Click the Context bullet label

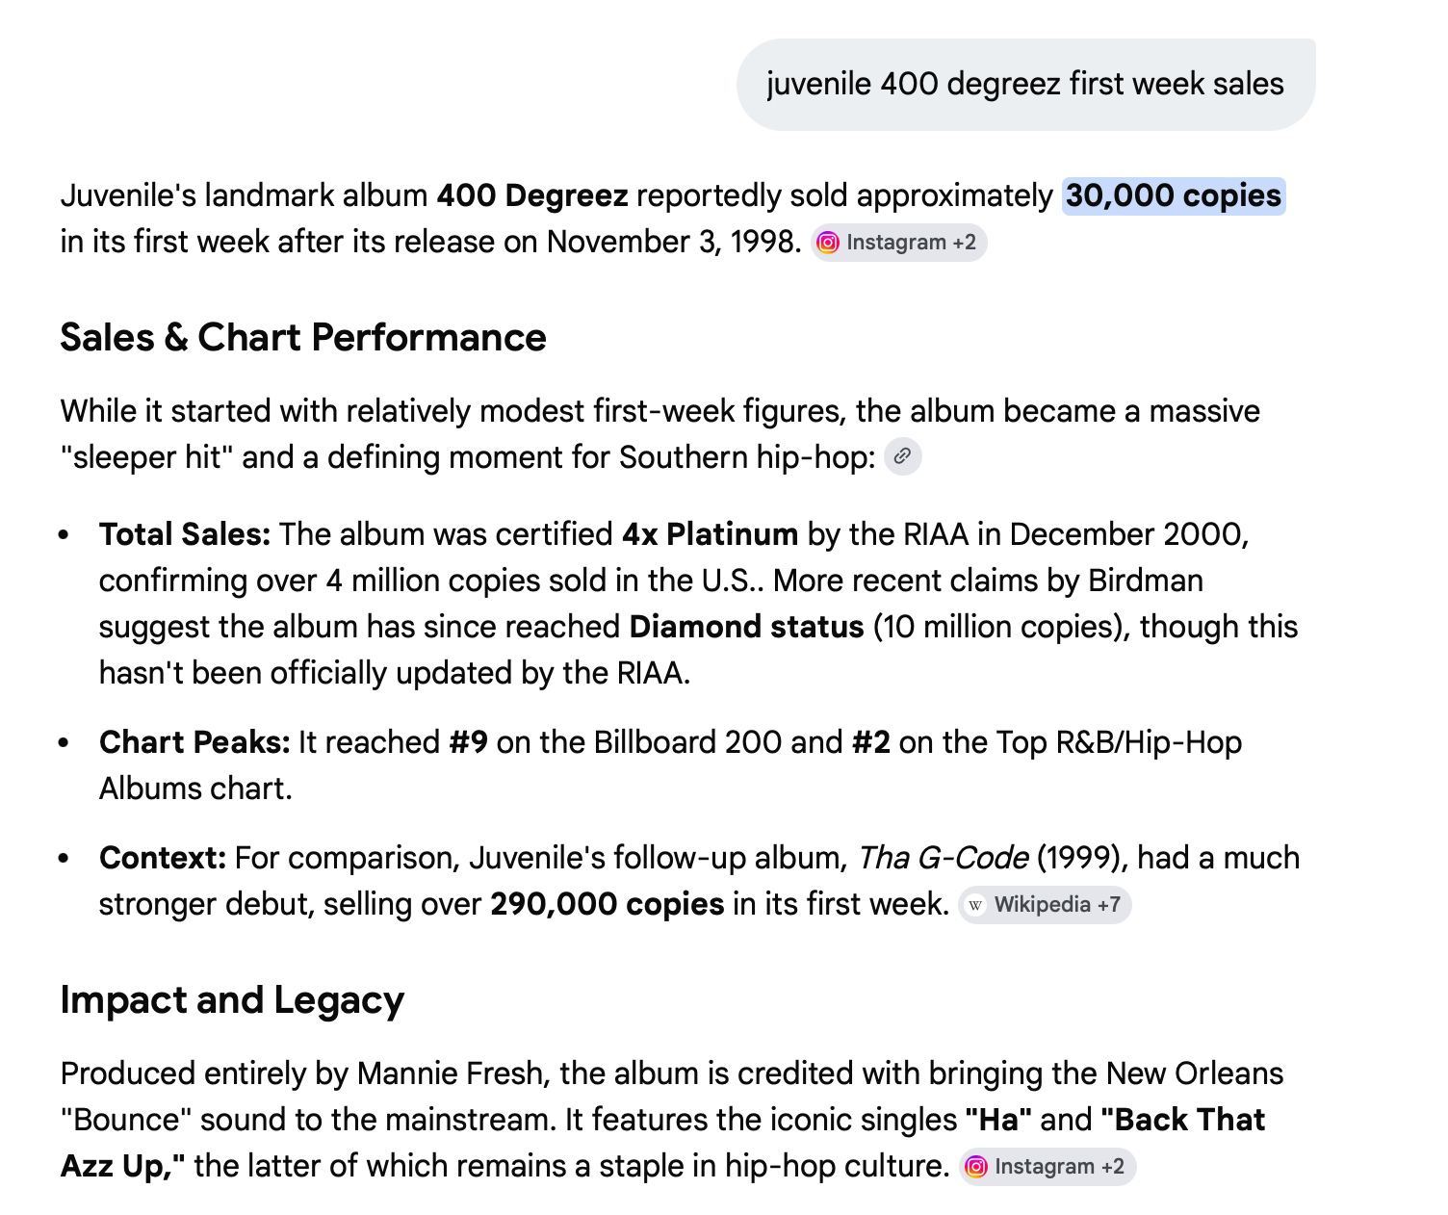163,858
